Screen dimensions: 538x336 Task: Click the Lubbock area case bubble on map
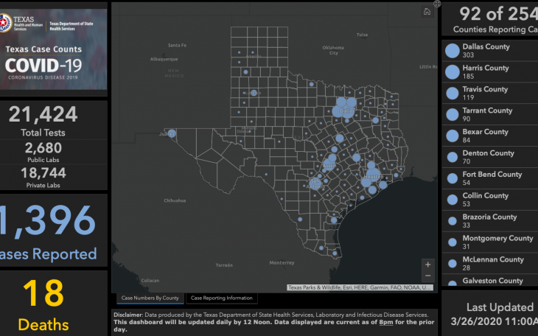(254, 93)
